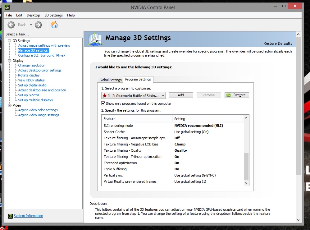Click the Manage 3D Settings header icon
310x230 pixels.
coord(95,39)
